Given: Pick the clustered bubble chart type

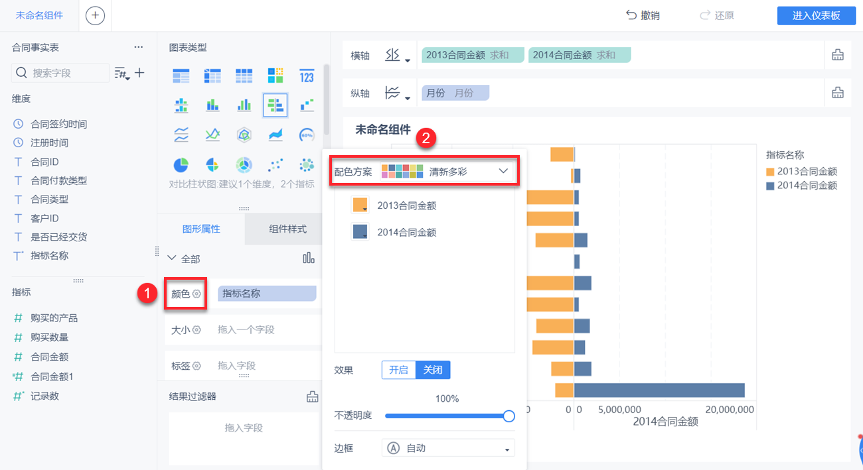Looking at the screenshot, I should pos(307,164).
